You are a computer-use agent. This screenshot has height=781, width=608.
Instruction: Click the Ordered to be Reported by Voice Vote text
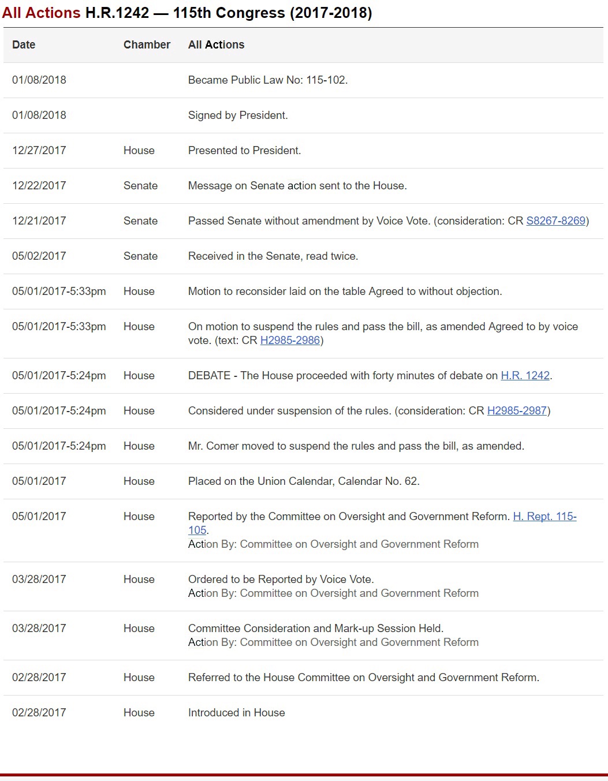point(281,579)
